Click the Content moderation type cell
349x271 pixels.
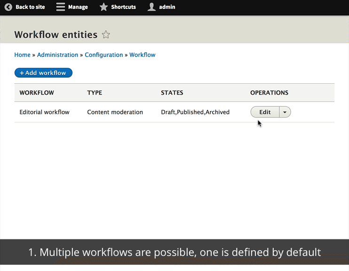[115, 112]
